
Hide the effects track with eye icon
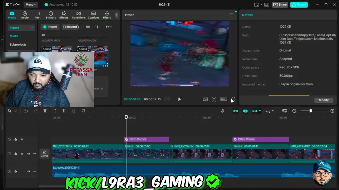tap(22, 139)
